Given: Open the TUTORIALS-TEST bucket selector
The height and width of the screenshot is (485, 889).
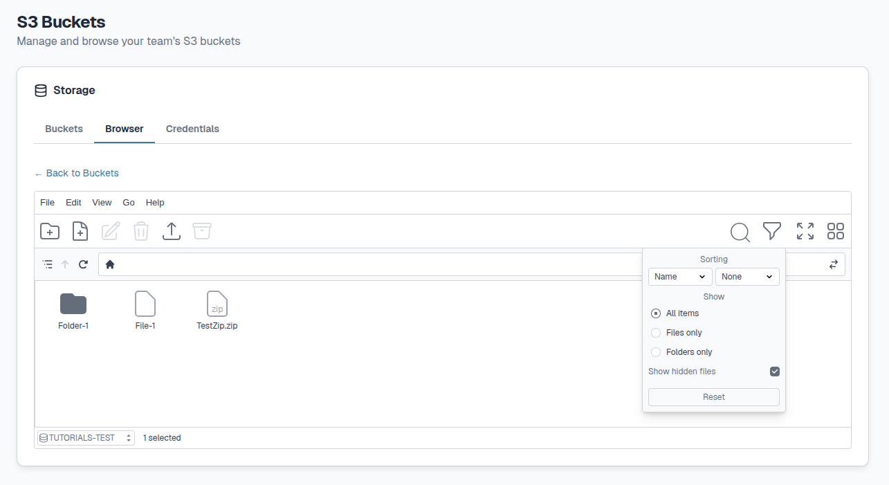Looking at the screenshot, I should tap(86, 438).
